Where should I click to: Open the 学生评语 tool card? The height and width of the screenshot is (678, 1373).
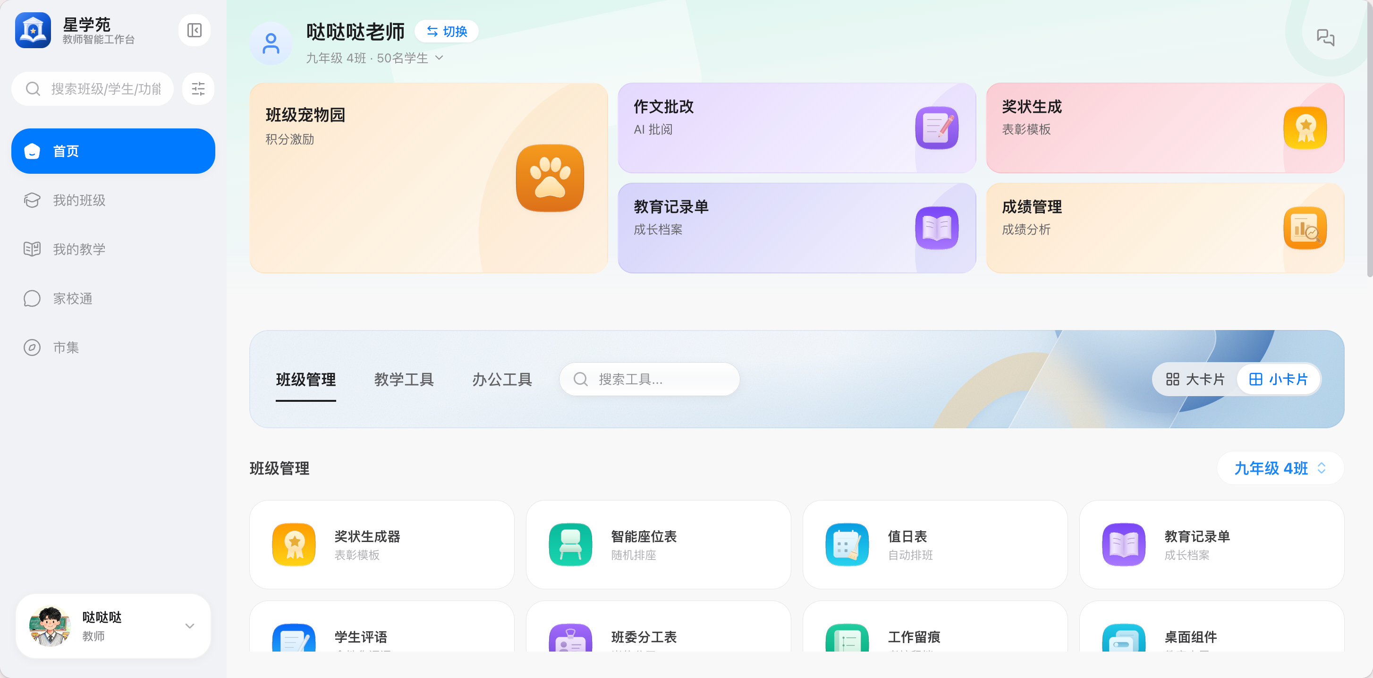click(x=381, y=627)
